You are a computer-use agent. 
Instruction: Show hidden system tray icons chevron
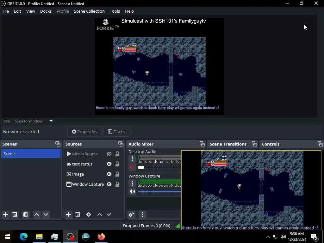(x=268, y=237)
